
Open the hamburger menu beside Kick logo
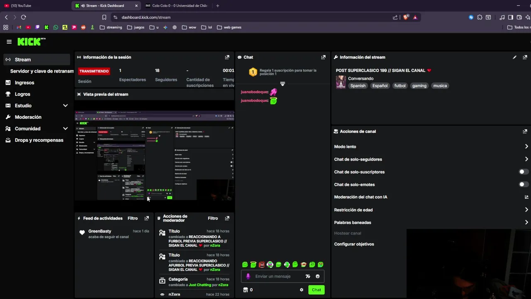pyautogui.click(x=9, y=42)
